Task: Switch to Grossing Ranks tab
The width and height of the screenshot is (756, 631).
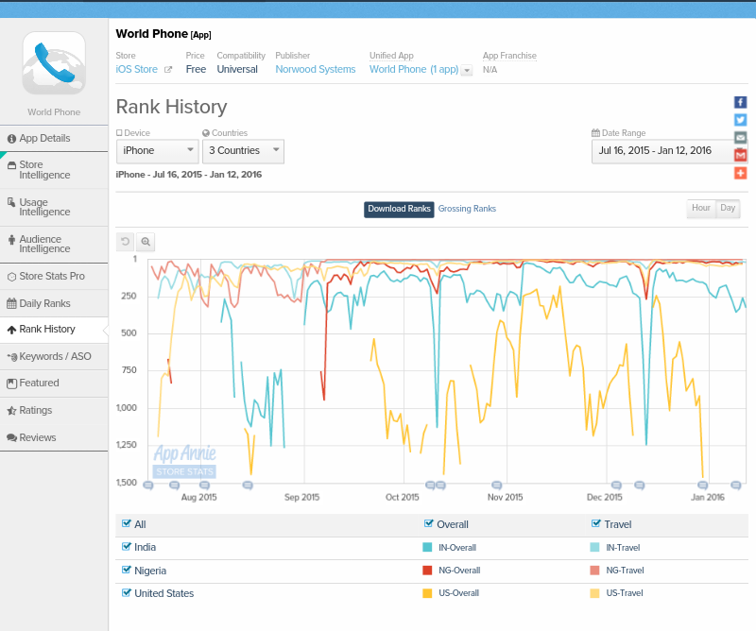Action: click(467, 209)
